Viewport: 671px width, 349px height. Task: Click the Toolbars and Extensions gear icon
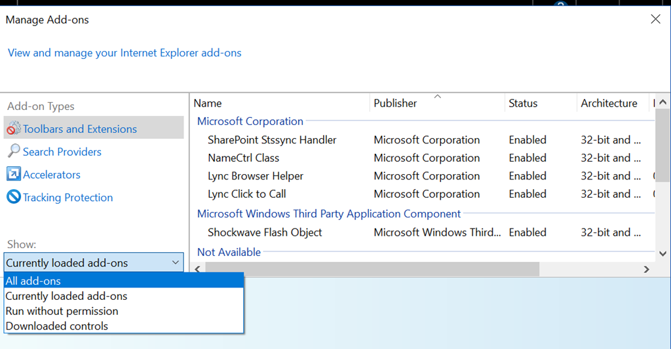tap(14, 128)
